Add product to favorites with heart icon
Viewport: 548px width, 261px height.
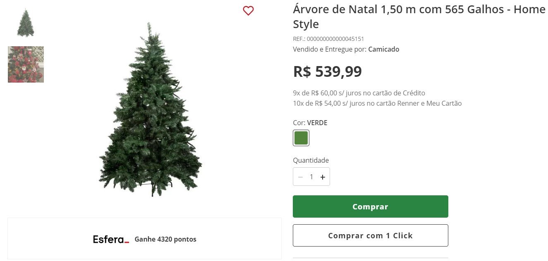[x=248, y=11]
